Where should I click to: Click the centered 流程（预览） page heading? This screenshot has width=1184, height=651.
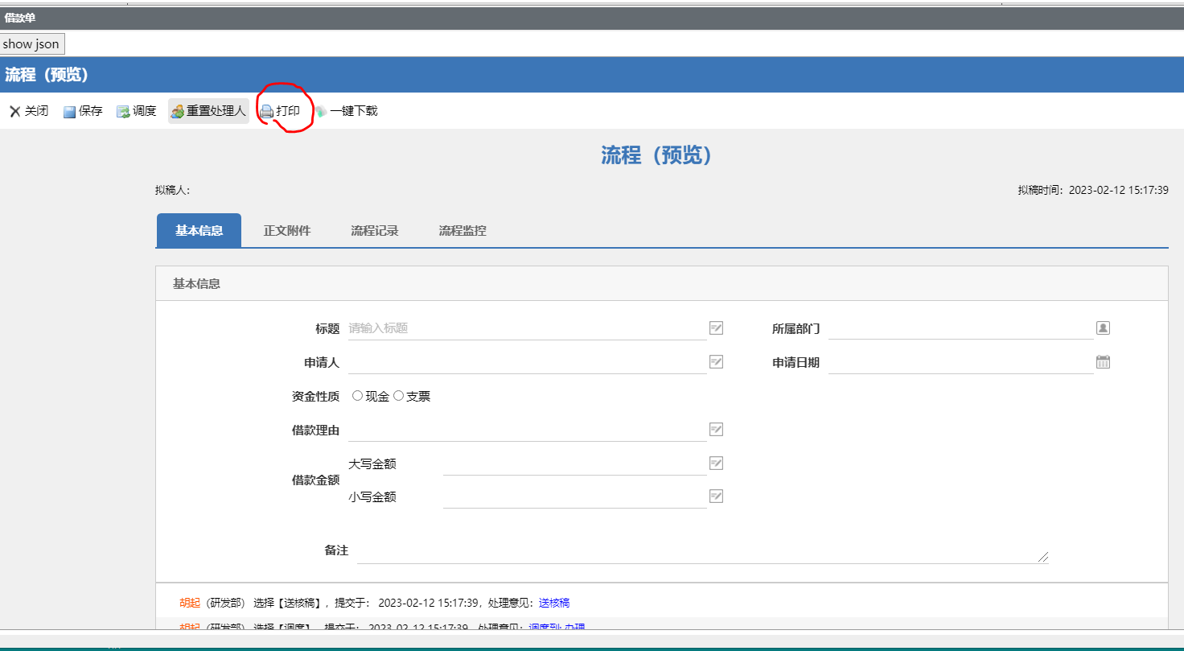click(x=657, y=155)
